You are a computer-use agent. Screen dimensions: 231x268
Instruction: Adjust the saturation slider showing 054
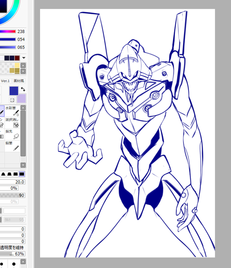tap(8, 39)
